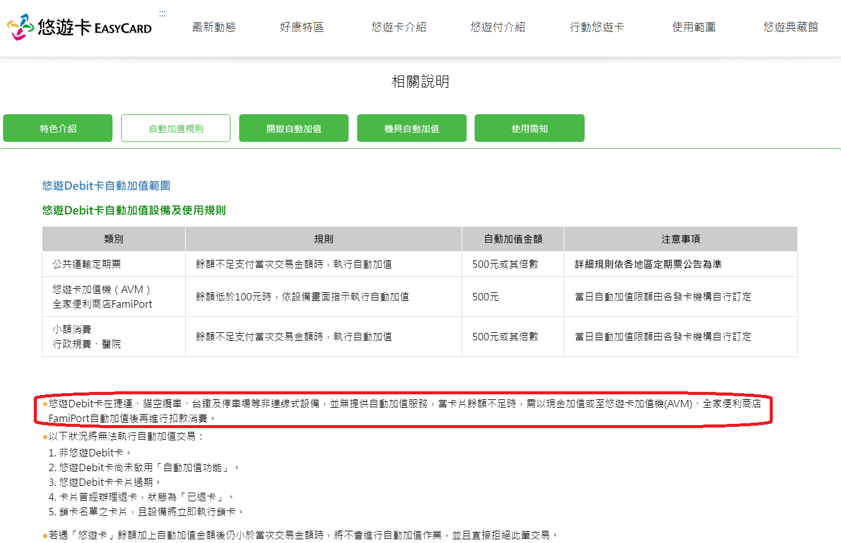Open the 機具自動加值 tab
841x543 pixels.
tap(412, 128)
